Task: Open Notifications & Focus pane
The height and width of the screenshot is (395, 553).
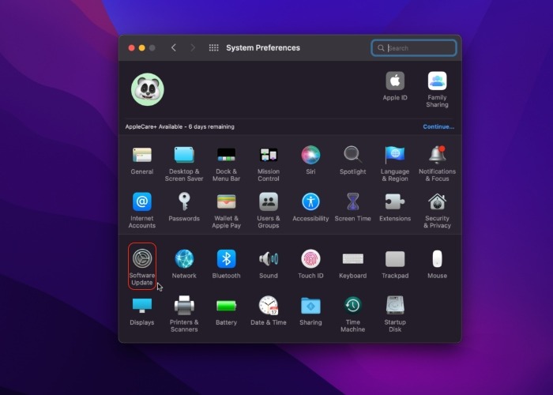Action: pos(438,164)
